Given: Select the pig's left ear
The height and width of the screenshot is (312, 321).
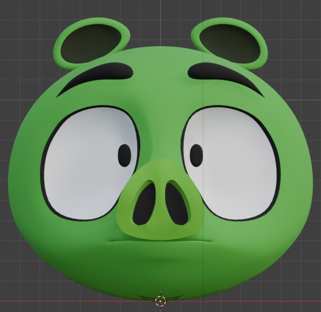Looking at the screenshot, I should click(91, 43).
